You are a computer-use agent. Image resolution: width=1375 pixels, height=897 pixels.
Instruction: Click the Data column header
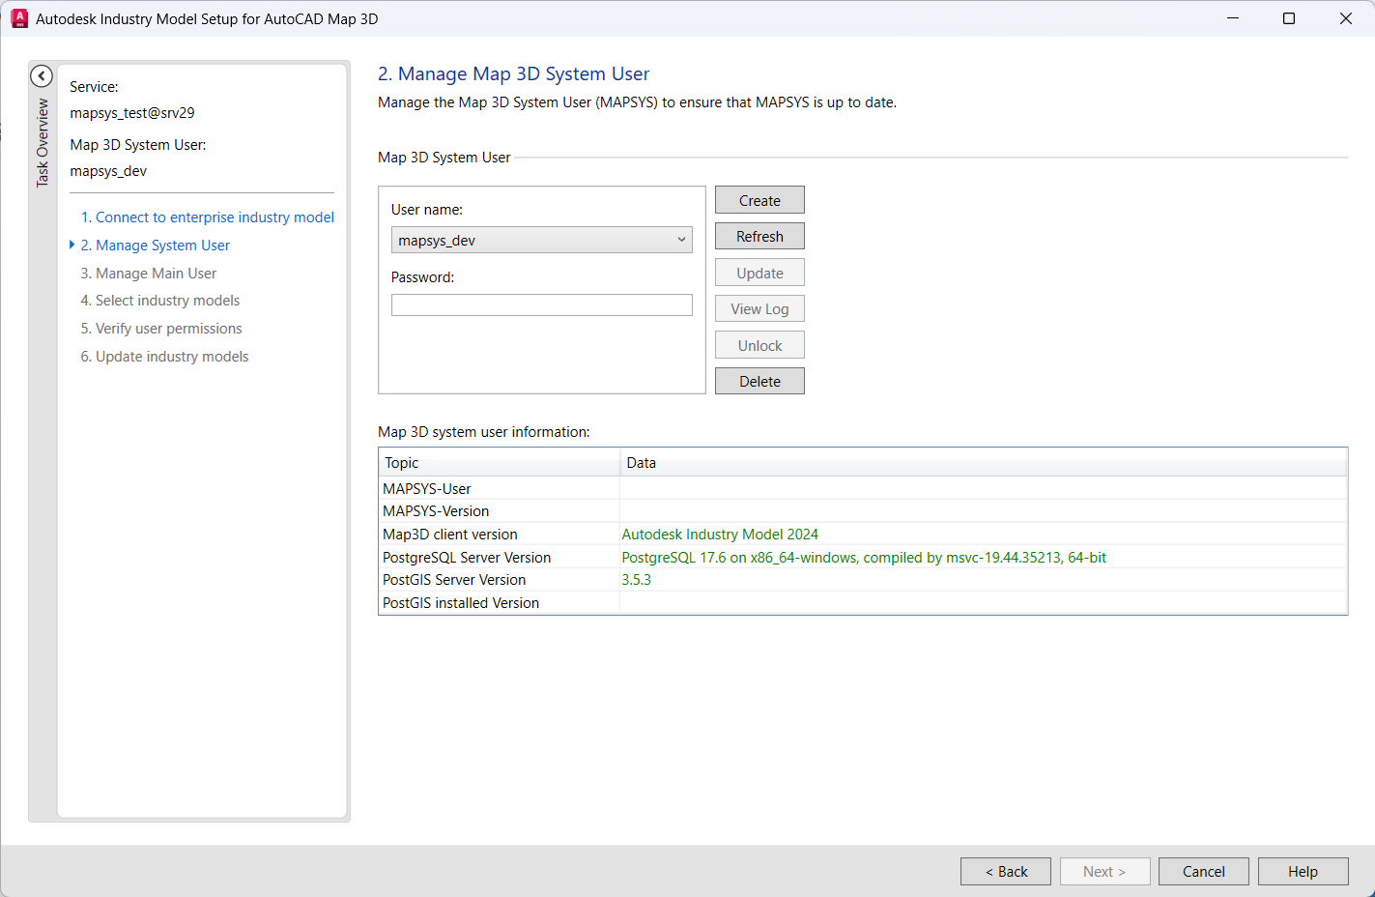click(982, 463)
